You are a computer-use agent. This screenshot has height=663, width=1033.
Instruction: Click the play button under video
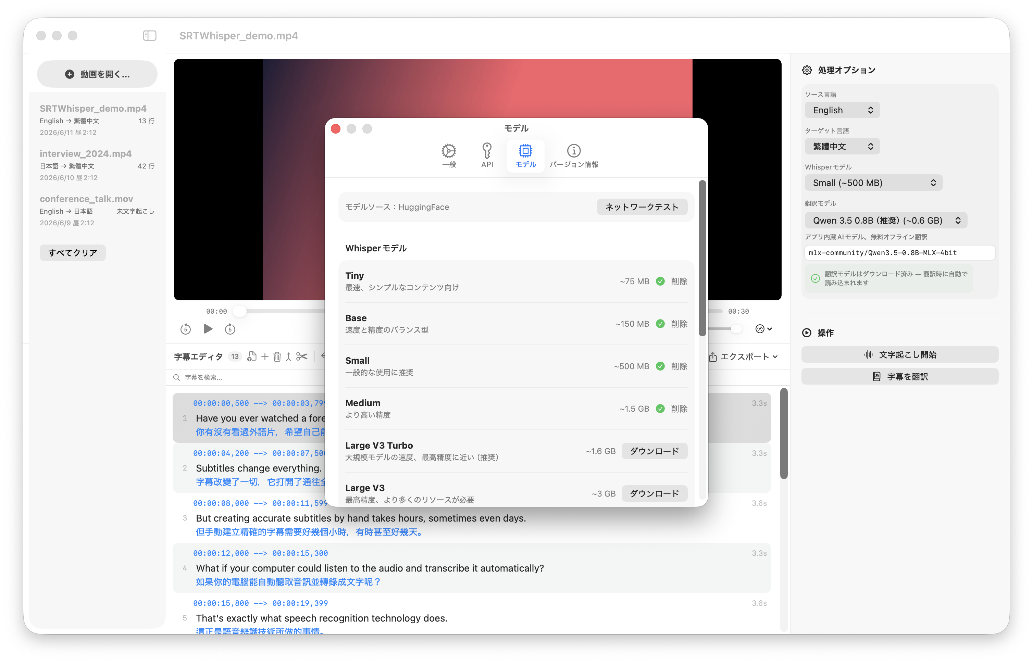pyautogui.click(x=208, y=329)
